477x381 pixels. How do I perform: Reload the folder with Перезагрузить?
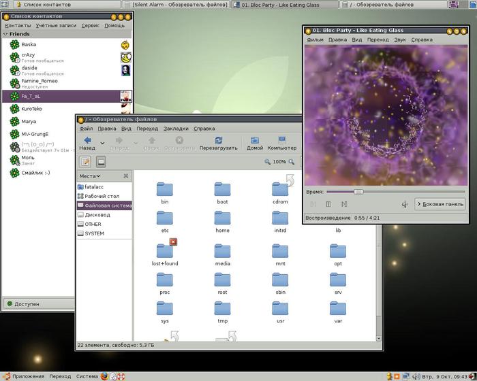[219, 143]
